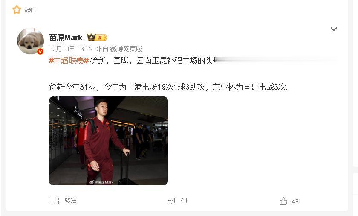This screenshot has height=216, width=358.
Task: Click the 热门 star icon
Action: tap(17, 9)
